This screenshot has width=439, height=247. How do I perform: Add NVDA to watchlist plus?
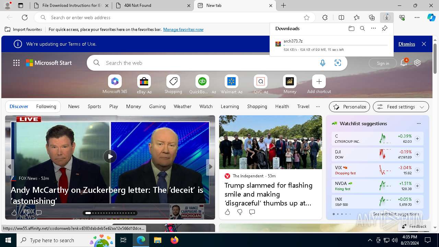click(417, 186)
